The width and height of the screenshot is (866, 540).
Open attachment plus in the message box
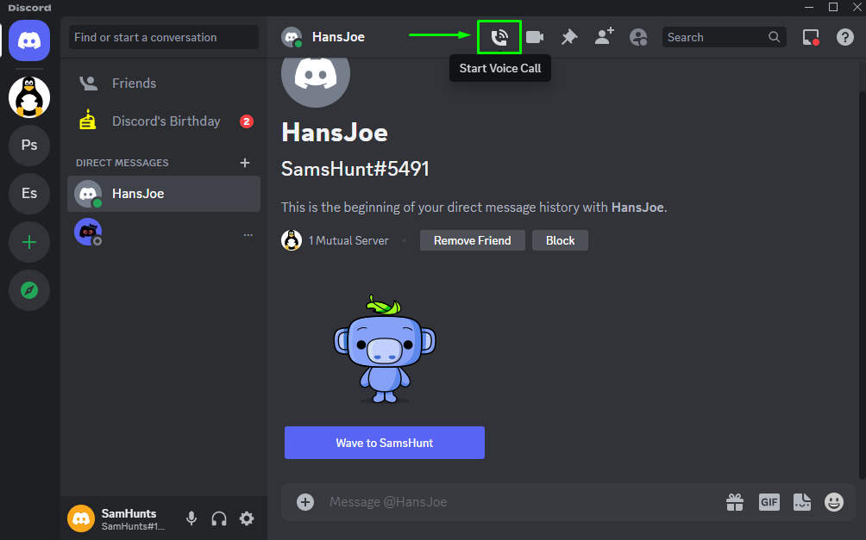pyautogui.click(x=305, y=502)
